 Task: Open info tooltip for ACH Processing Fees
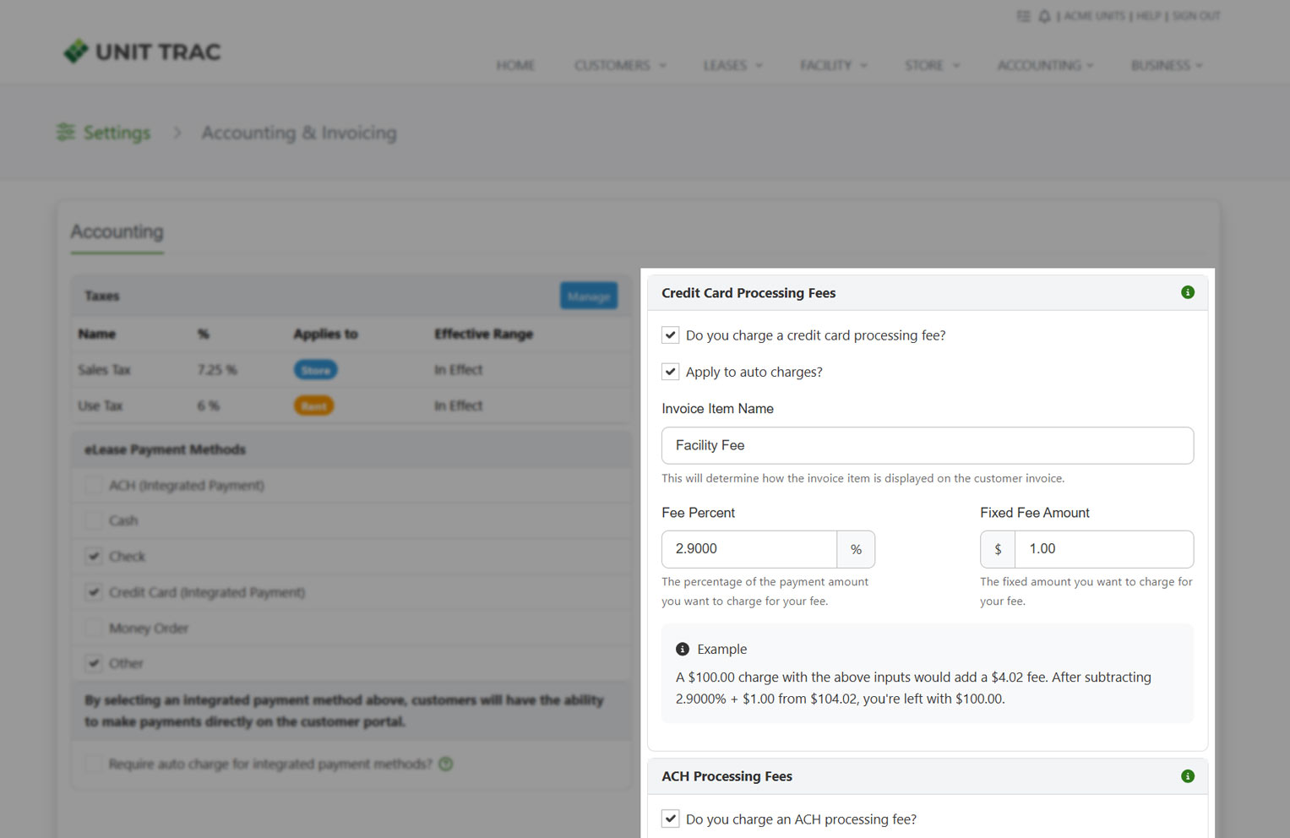pos(1188,775)
